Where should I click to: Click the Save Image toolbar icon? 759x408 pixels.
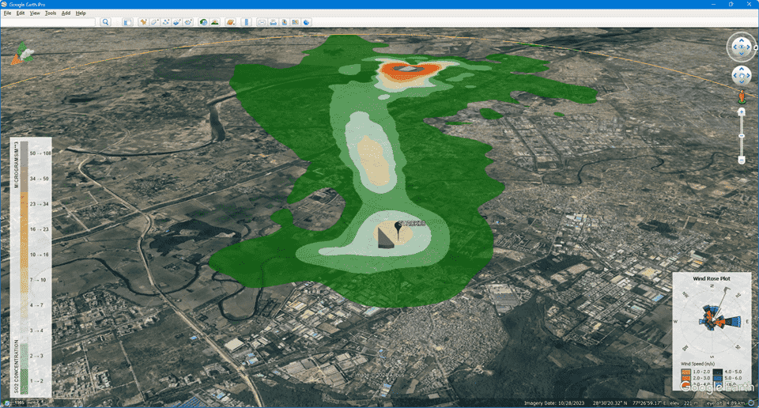point(284,22)
